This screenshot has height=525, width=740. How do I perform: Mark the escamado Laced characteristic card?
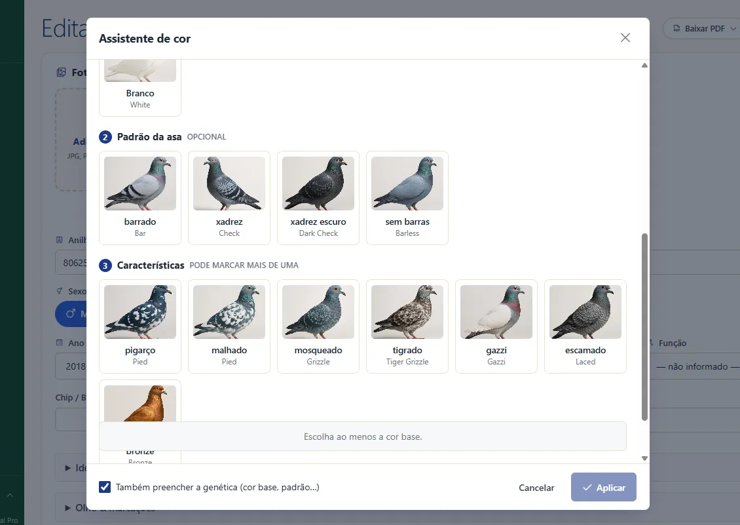tap(585, 326)
